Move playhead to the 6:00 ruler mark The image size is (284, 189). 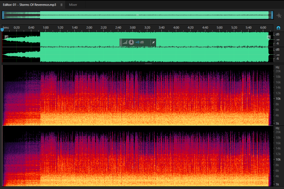(263, 28)
